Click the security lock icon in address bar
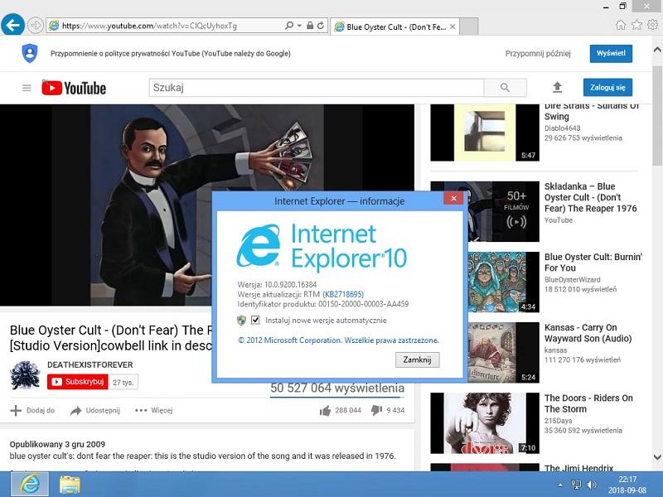Viewport: 663px width, 497px height. [310, 26]
